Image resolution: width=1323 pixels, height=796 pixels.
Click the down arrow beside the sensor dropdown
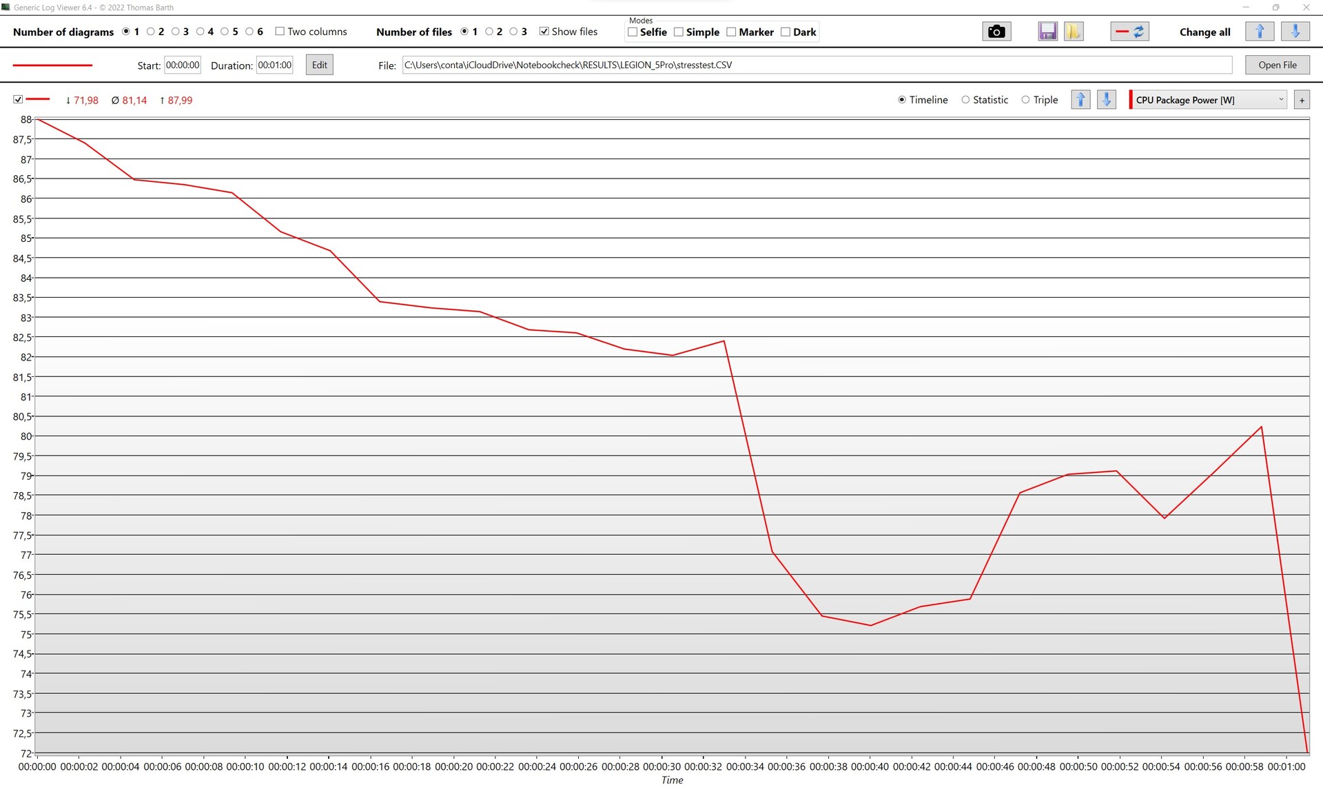(x=1106, y=100)
